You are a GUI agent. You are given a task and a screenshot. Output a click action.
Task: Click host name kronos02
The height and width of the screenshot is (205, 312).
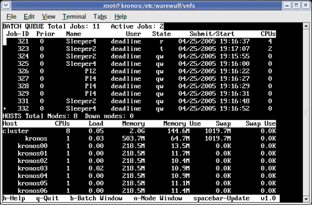[32, 161]
